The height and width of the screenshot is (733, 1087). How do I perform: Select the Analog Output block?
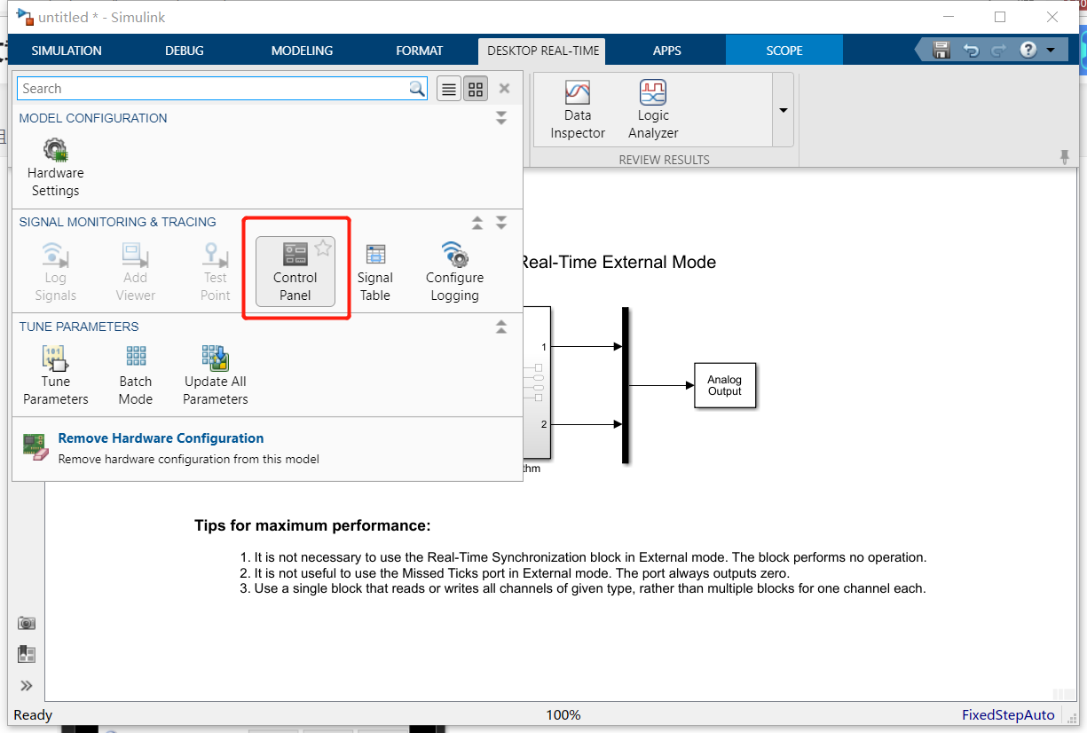click(725, 385)
